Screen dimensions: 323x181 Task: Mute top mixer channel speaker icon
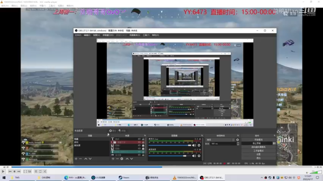pos(194,145)
